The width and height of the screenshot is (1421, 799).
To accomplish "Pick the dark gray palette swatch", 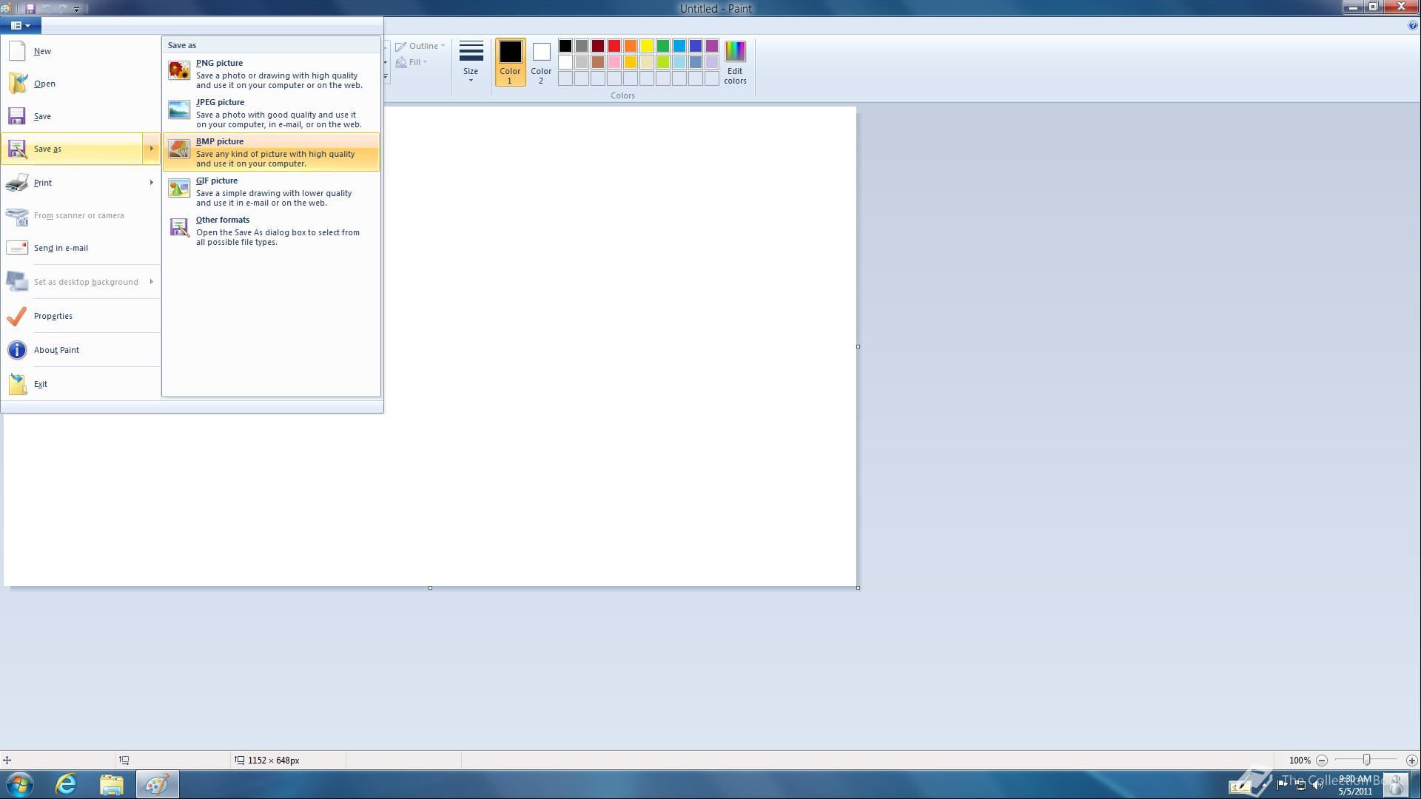I will click(582, 46).
